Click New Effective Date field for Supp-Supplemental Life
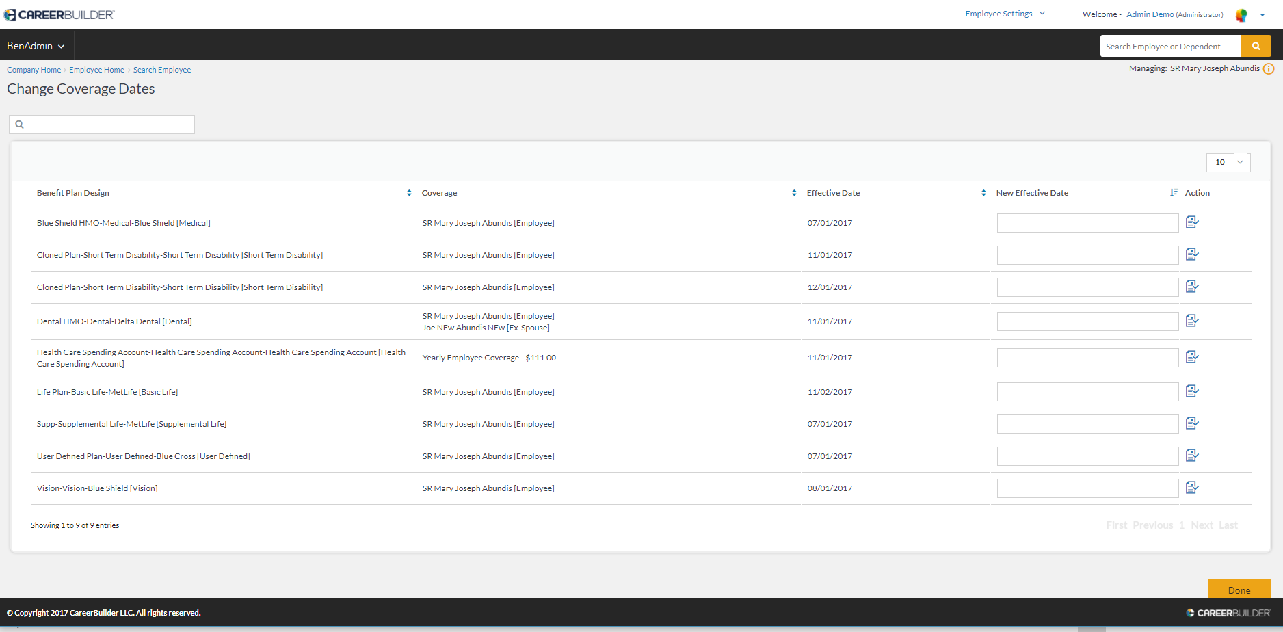1283x632 pixels. [x=1087, y=424]
